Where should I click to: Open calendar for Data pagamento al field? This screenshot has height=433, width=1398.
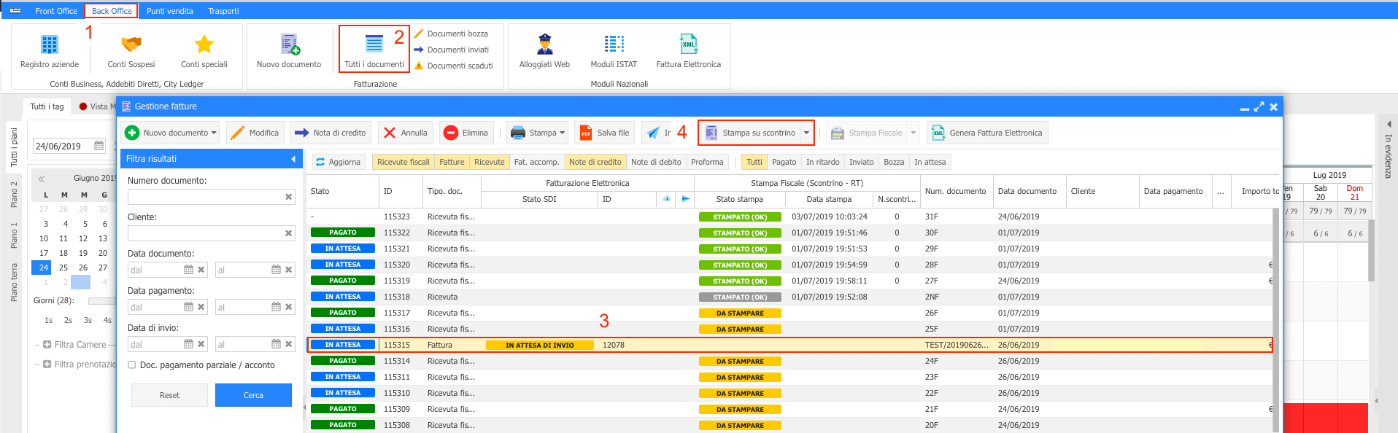276,307
